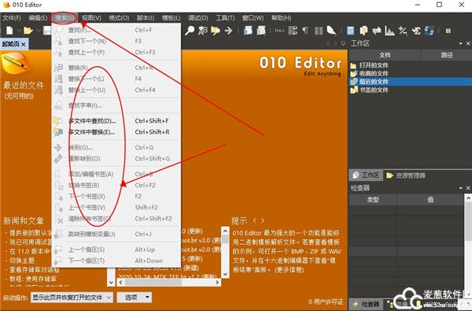Click the Convert arrows toolbar icon
Image resolution: width=472 pixels, height=311 pixels.
[x=377, y=31]
